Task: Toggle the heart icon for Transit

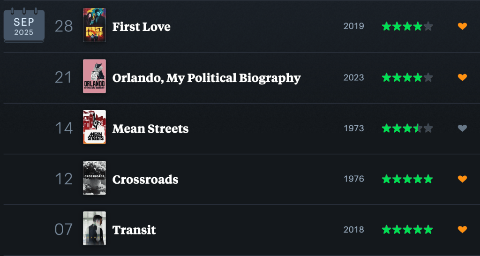Action: point(462,229)
